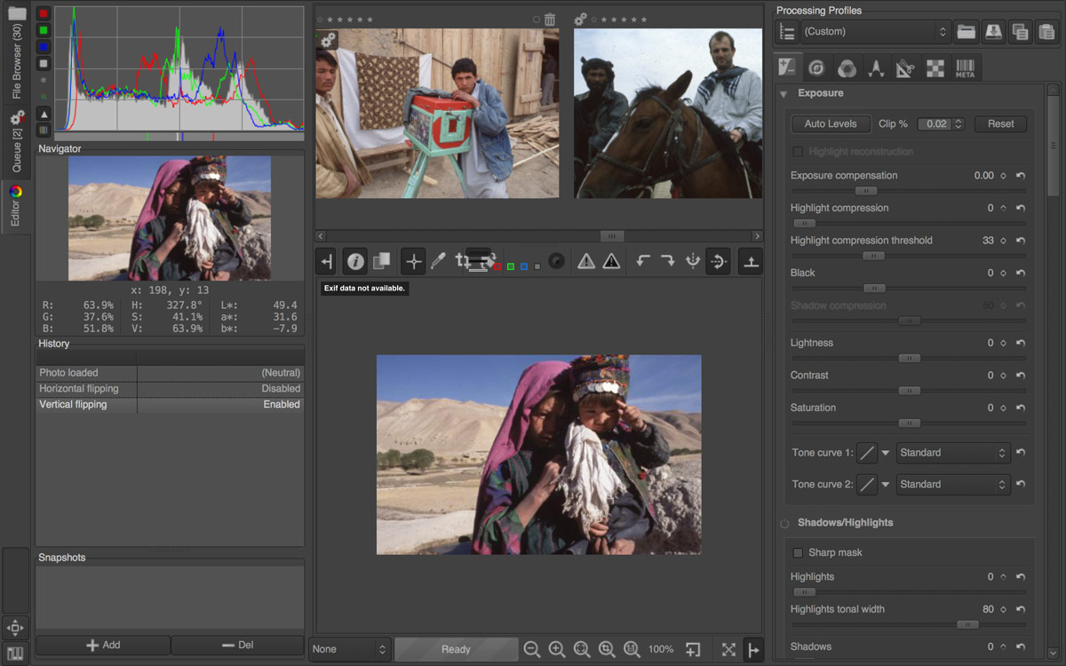Switch to the Metadata tab
Image resolution: width=1066 pixels, height=666 pixels.
965,68
